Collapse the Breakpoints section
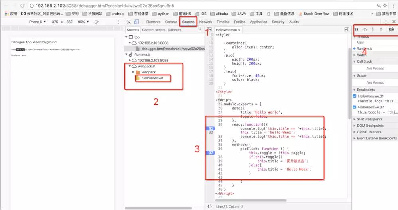Image resolution: width=398 pixels, height=210 pixels. click(x=355, y=90)
